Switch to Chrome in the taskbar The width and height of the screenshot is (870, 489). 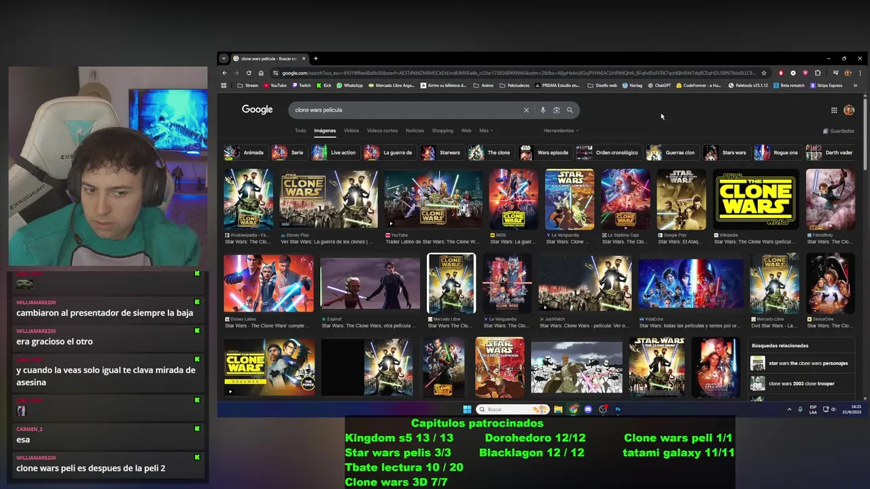click(573, 410)
